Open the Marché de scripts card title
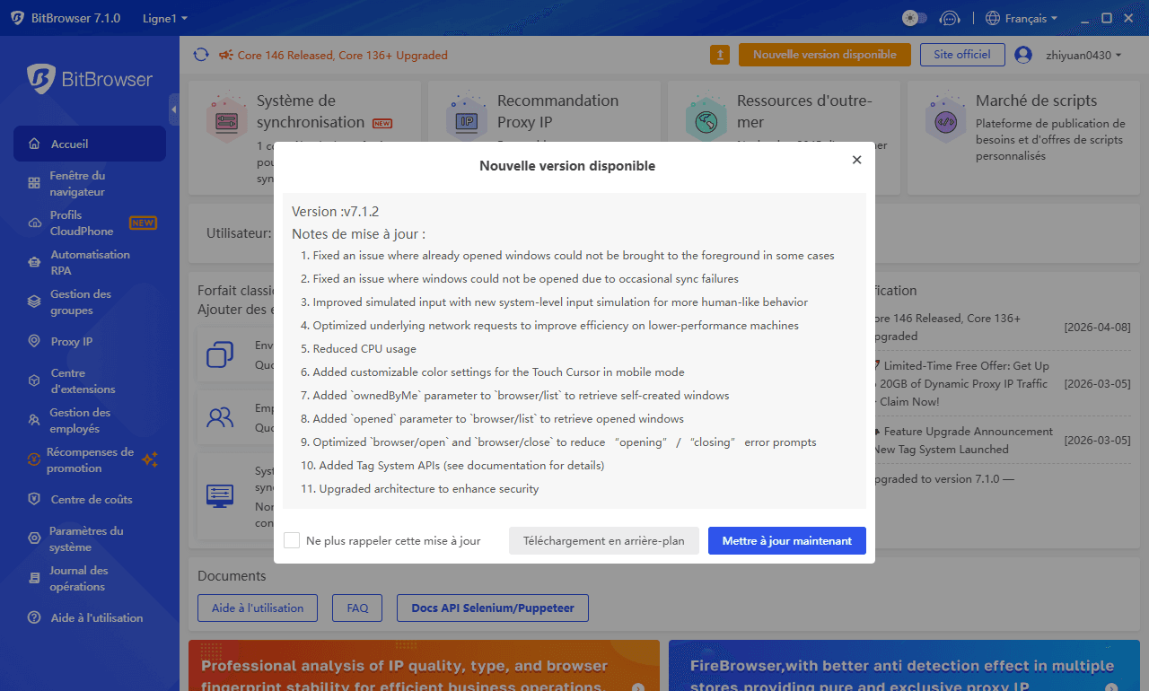The height and width of the screenshot is (691, 1149). [x=1037, y=101]
